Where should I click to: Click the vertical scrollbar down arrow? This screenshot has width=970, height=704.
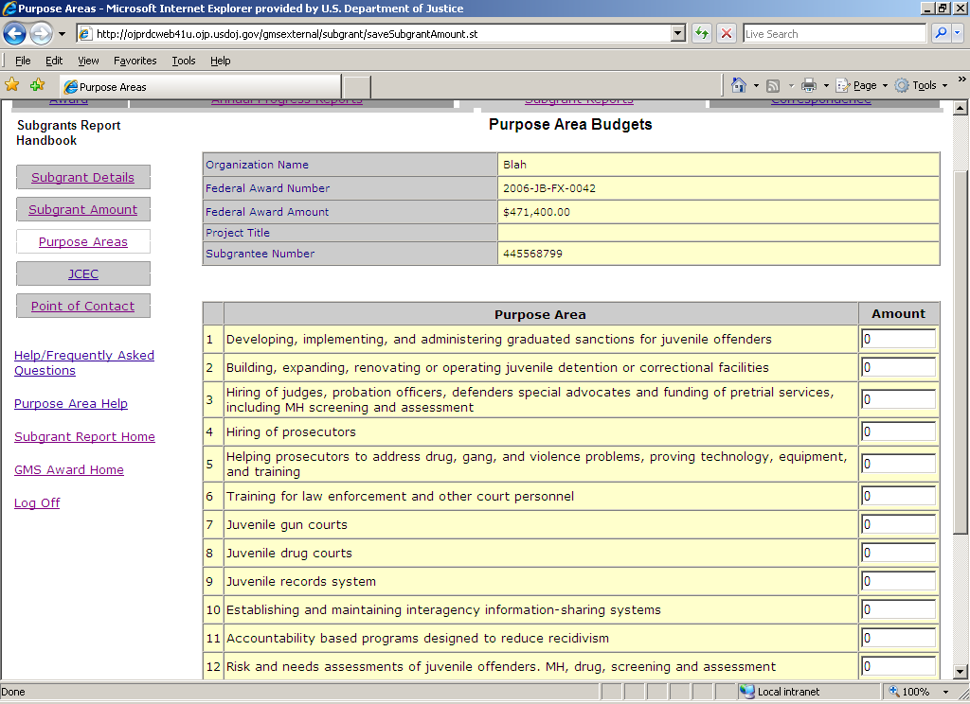pyautogui.click(x=961, y=671)
